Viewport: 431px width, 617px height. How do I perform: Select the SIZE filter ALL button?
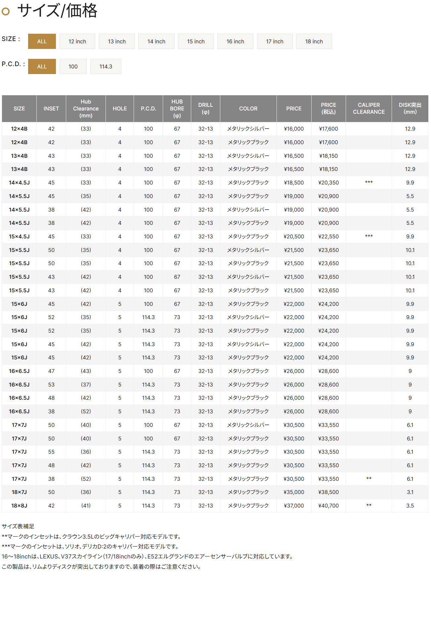(42, 41)
